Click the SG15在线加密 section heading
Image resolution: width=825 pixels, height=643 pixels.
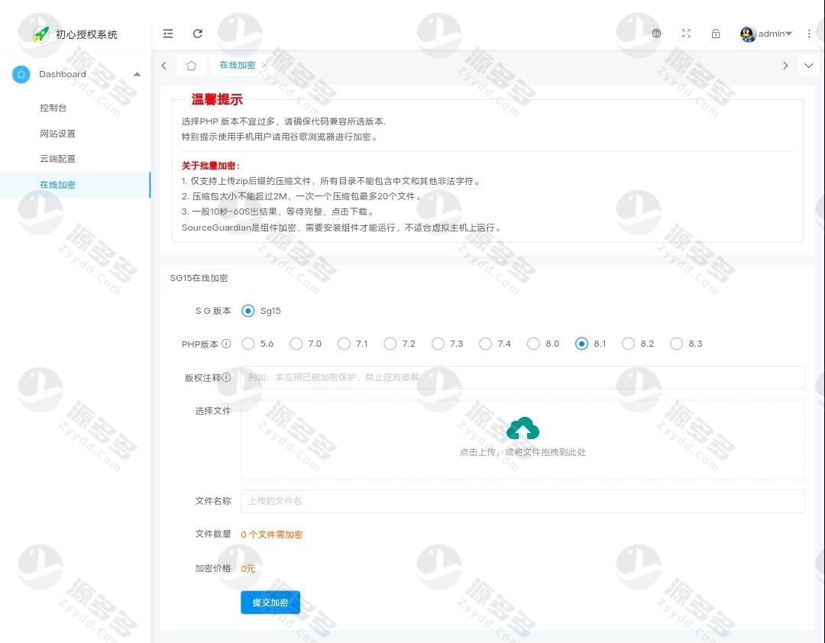click(x=199, y=278)
